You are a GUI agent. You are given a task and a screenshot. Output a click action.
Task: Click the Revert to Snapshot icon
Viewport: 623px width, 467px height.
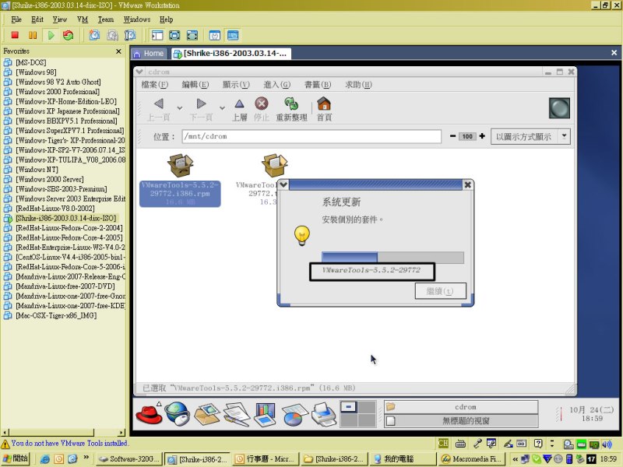click(112, 35)
